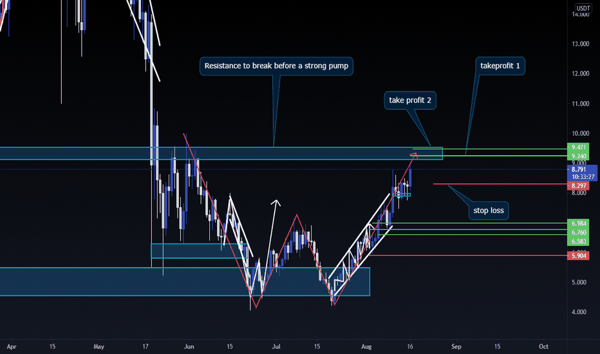
Task: Click the 8.297 red stop price label
Action: click(578, 186)
